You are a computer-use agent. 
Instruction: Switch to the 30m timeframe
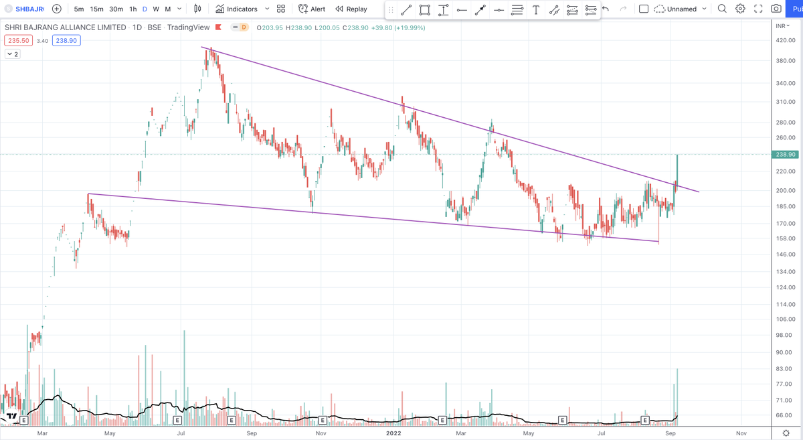point(116,9)
